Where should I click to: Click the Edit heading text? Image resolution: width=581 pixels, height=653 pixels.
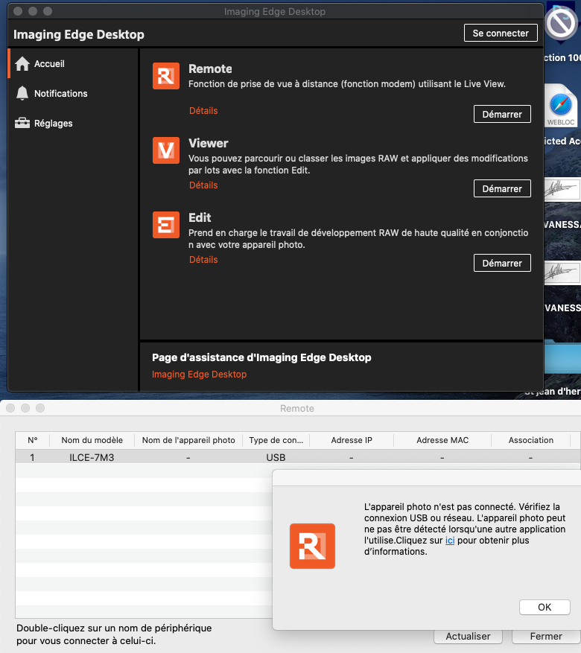(200, 218)
